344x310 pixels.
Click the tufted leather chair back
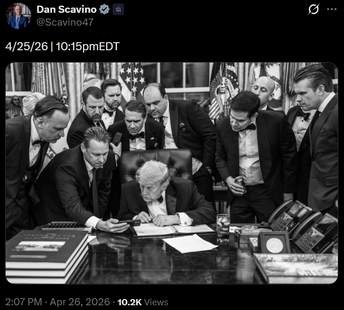(x=156, y=164)
